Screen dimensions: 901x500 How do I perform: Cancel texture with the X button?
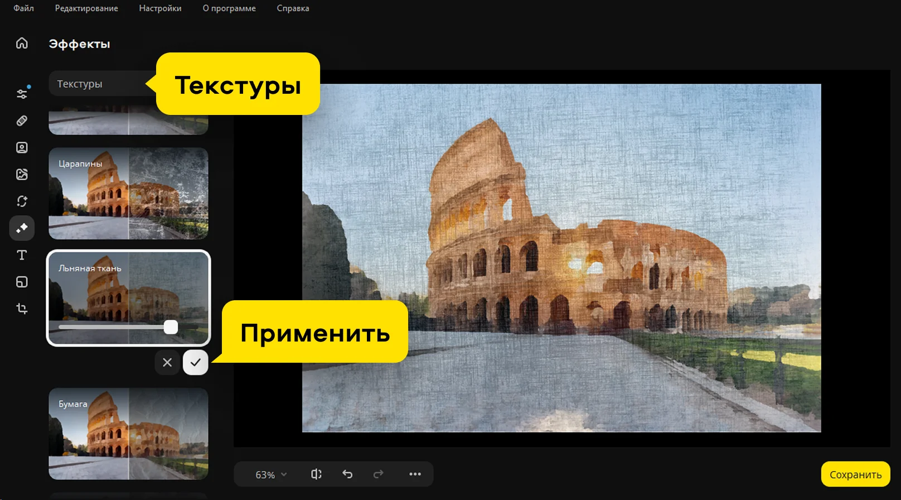[x=167, y=363]
